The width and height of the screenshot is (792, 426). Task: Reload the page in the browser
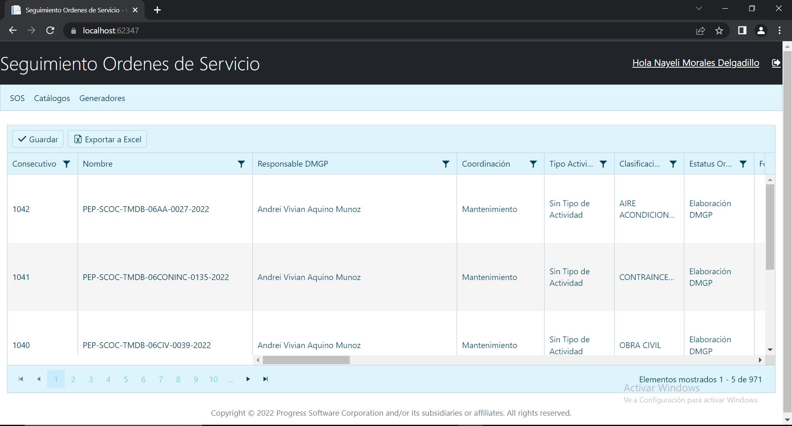[50, 31]
